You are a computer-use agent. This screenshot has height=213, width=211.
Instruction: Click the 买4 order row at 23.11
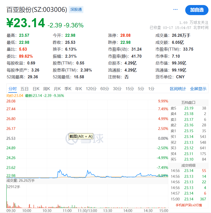tap(188, 154)
